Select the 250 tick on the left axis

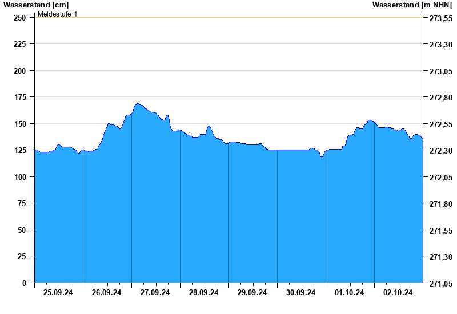pyautogui.click(x=19, y=18)
